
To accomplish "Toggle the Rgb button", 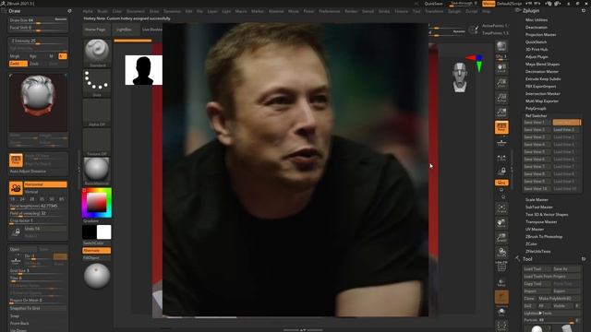I will [33, 56].
